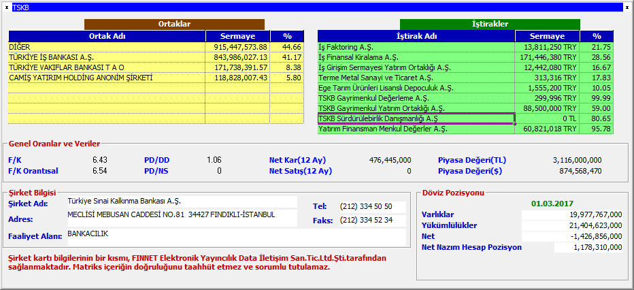Click the Net value -1,426,856,000
The image size is (634, 290).
[x=572, y=236]
